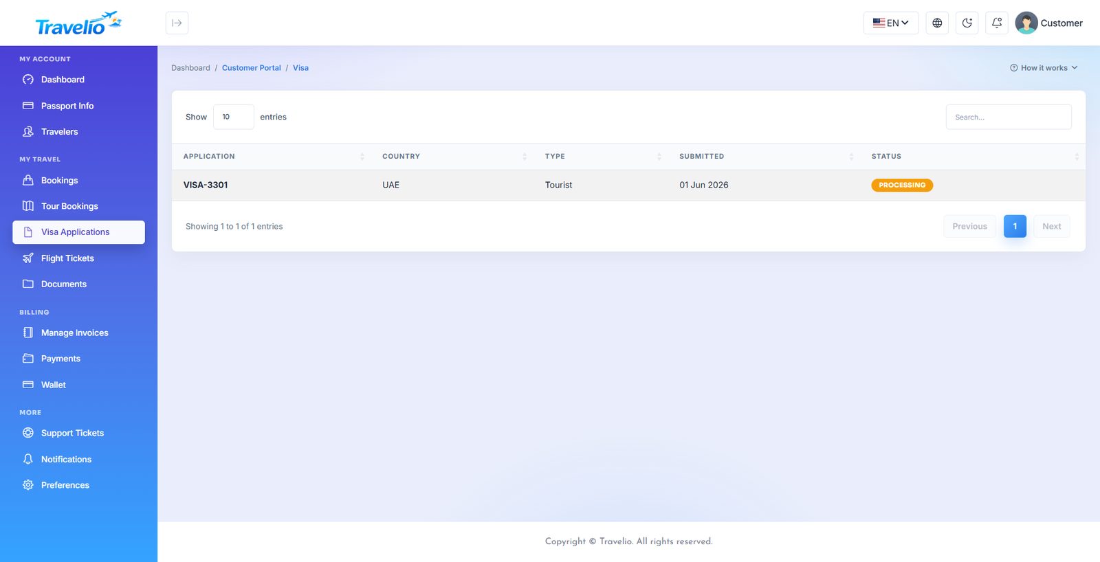
Task: Click the sidebar Notifications bell icon
Action: tap(28, 459)
